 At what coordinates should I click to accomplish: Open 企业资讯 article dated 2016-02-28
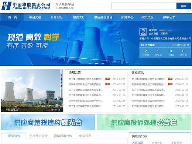click(x=148, y=90)
